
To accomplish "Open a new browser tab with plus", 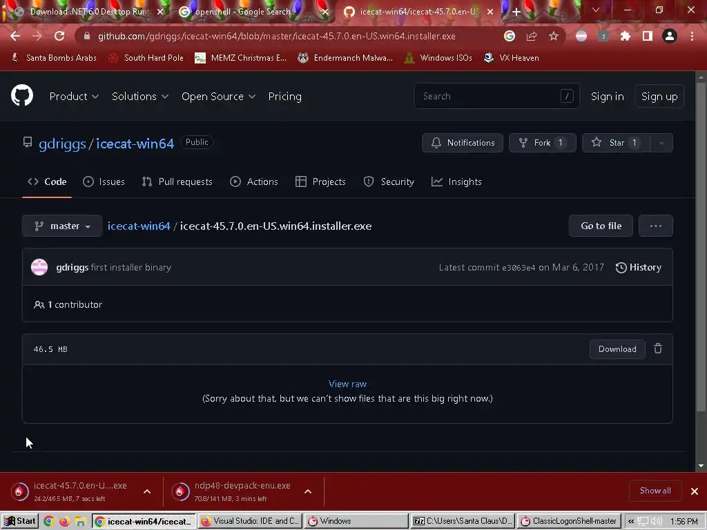I will [x=516, y=12].
